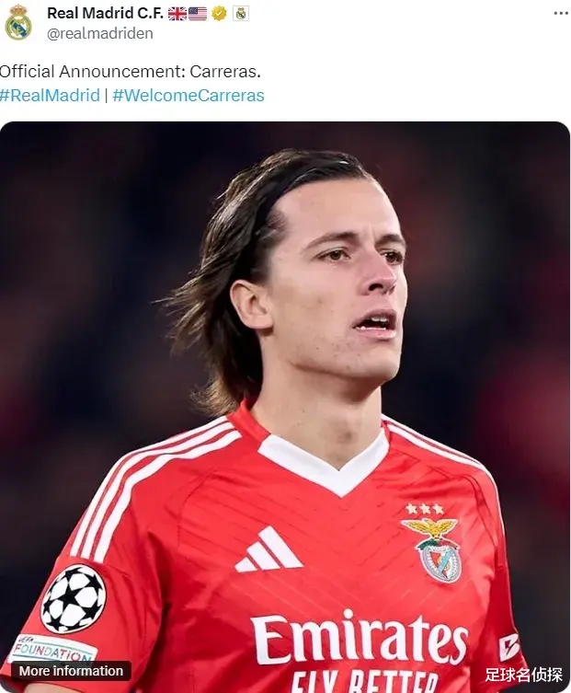571x693 pixels.
Task: Click the US flag emoji in name
Action: tap(198, 14)
